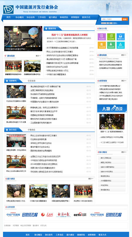The width and height of the screenshot is (132, 237).
Task: Click the orange 搜索 button
Action: [x=125, y=19]
